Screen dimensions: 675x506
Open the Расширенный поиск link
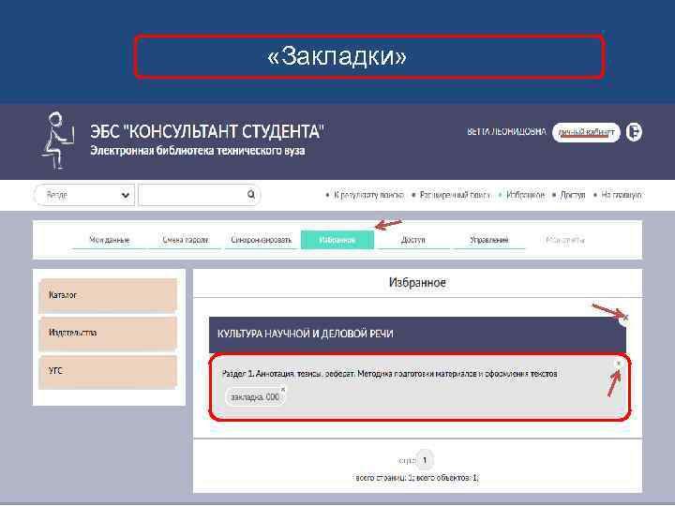(x=455, y=195)
